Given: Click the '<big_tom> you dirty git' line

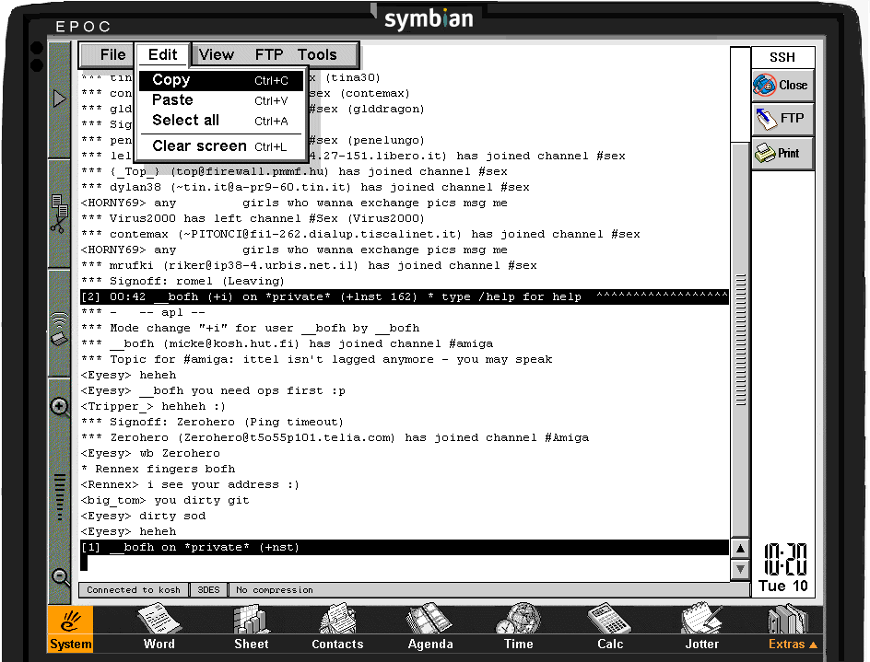Looking at the screenshot, I should 165,500.
